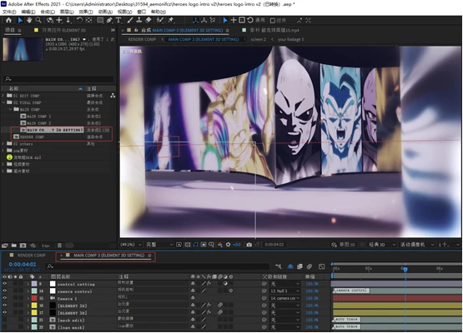Hide the ELEMENT 3D layer number 36
This screenshot has width=463, height=333.
pos(4,306)
